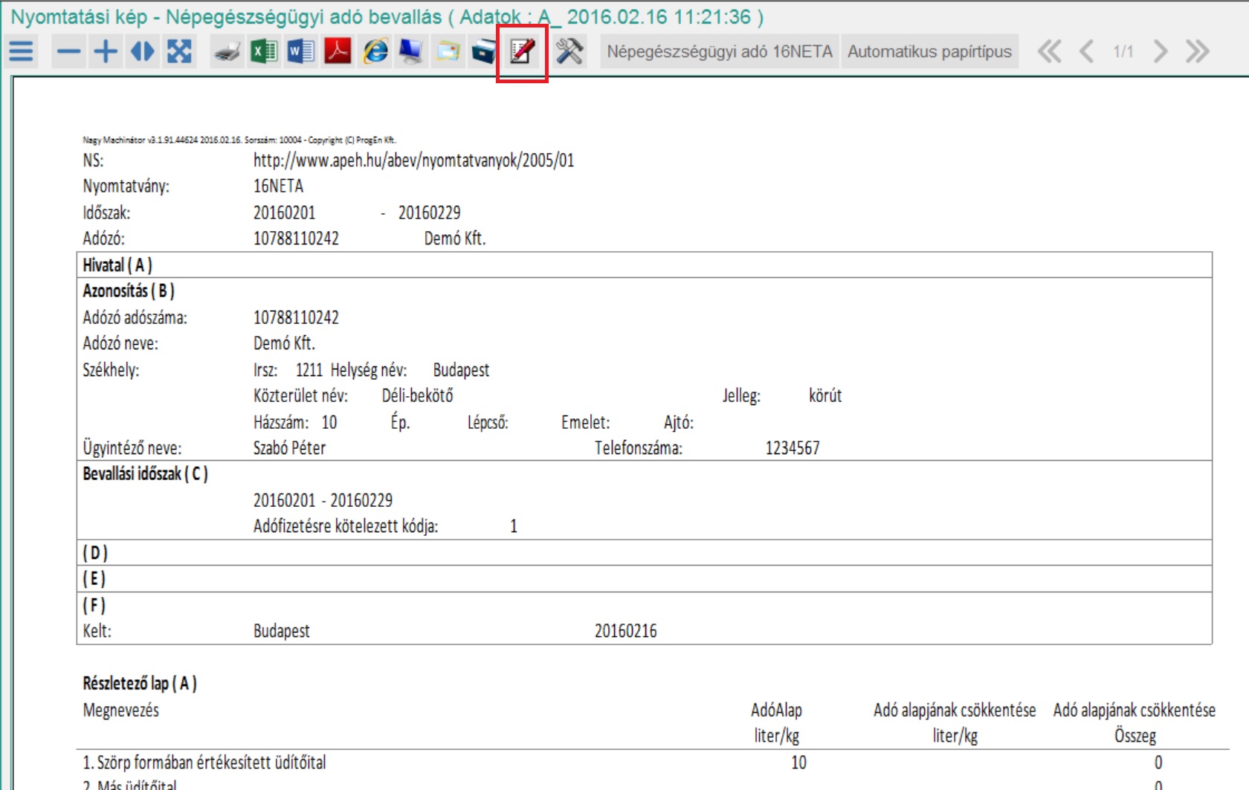
Task: Click the clerk name Szabó Péter
Action: (x=290, y=448)
